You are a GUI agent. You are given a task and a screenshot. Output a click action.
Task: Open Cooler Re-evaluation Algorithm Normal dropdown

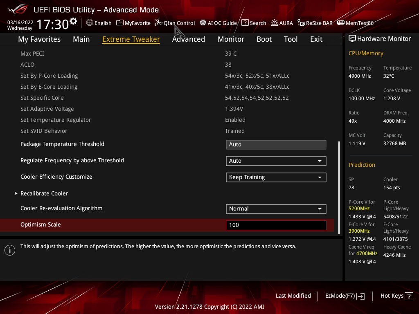276,209
